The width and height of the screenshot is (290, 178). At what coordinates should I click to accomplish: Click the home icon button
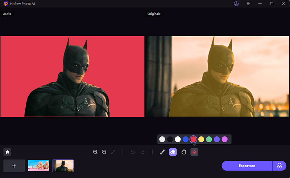pyautogui.click(x=7, y=152)
